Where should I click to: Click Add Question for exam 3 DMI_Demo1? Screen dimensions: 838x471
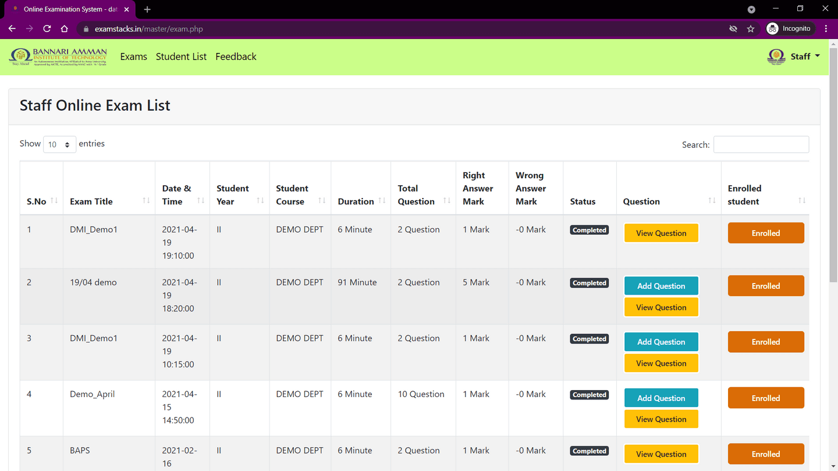661,342
